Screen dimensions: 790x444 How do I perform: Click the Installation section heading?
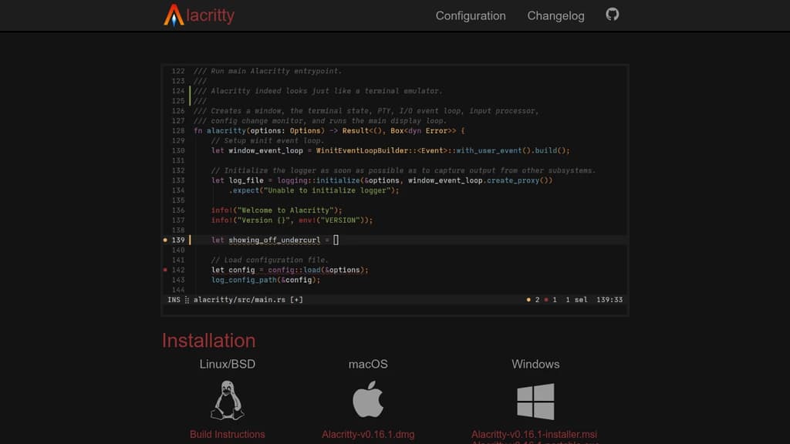tap(208, 341)
